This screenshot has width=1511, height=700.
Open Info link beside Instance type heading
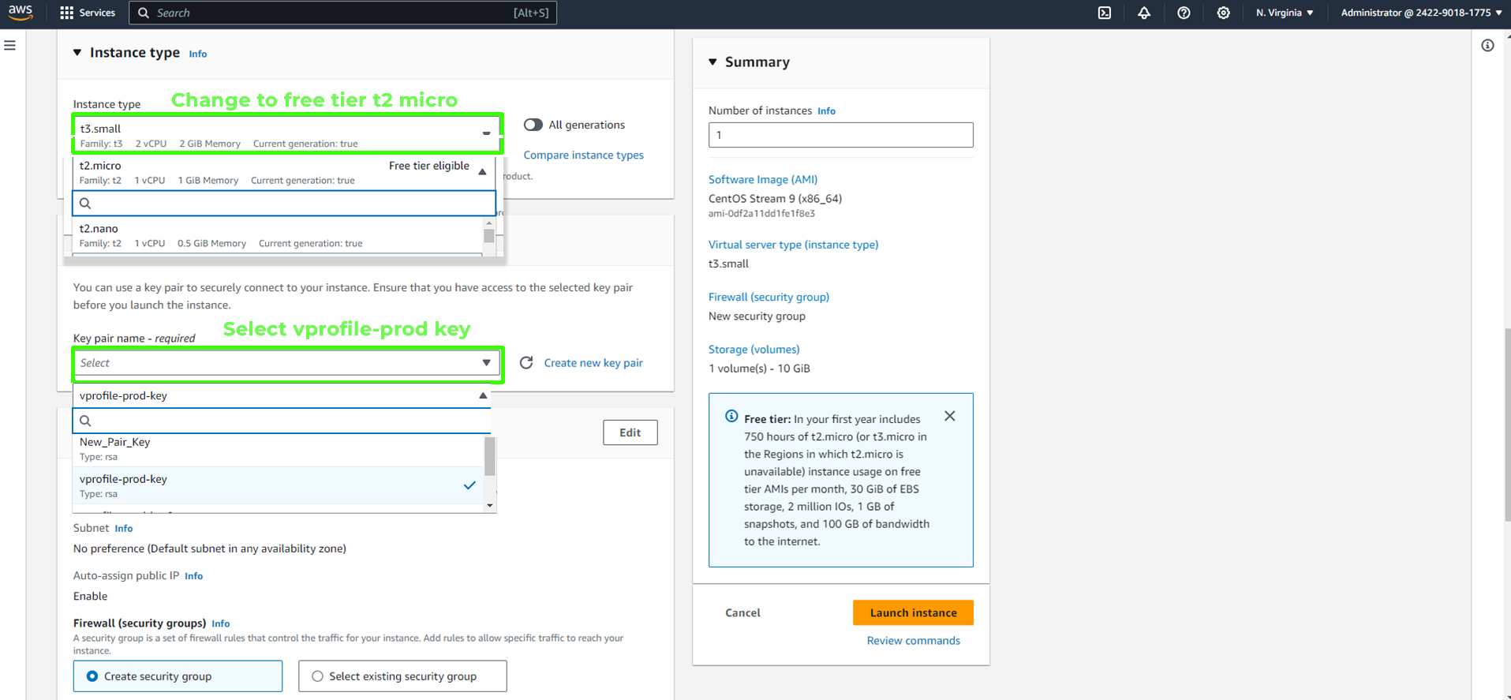tap(198, 54)
